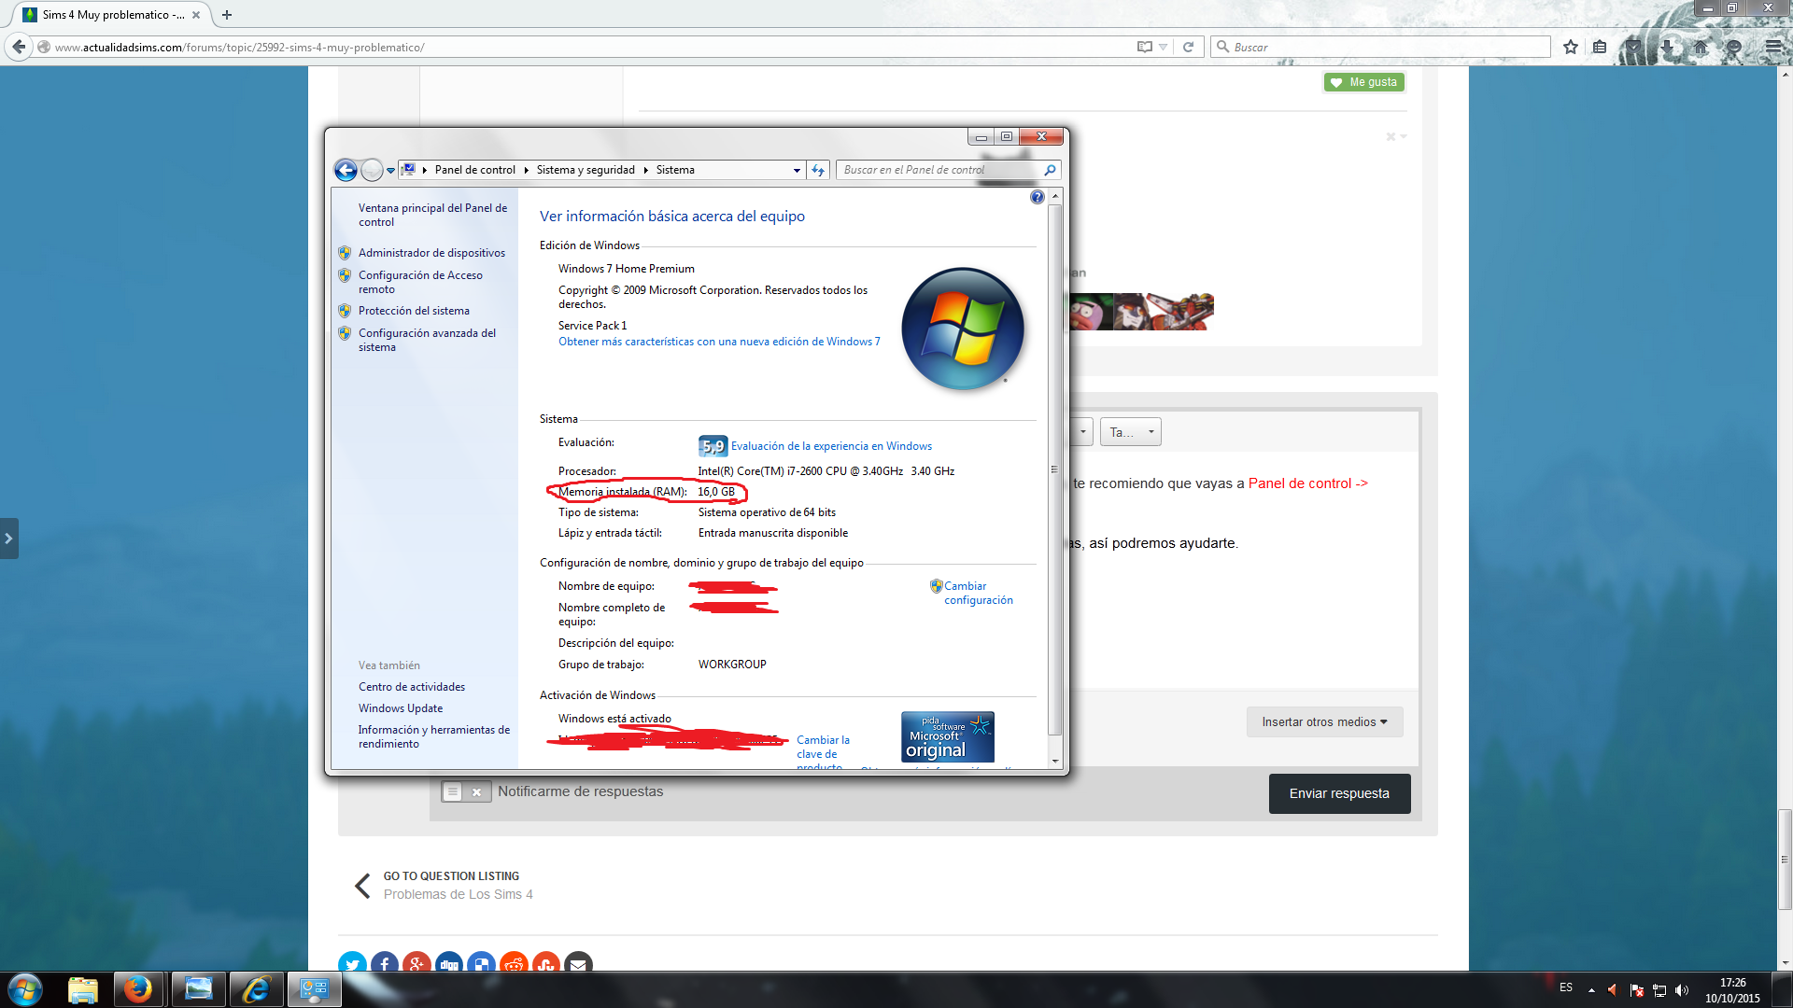Open the Firefox downloads arrow icon

pos(1668,47)
